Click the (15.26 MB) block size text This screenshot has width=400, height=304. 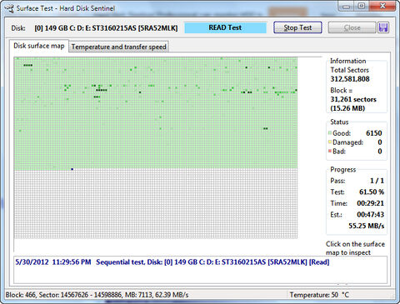[347, 108]
